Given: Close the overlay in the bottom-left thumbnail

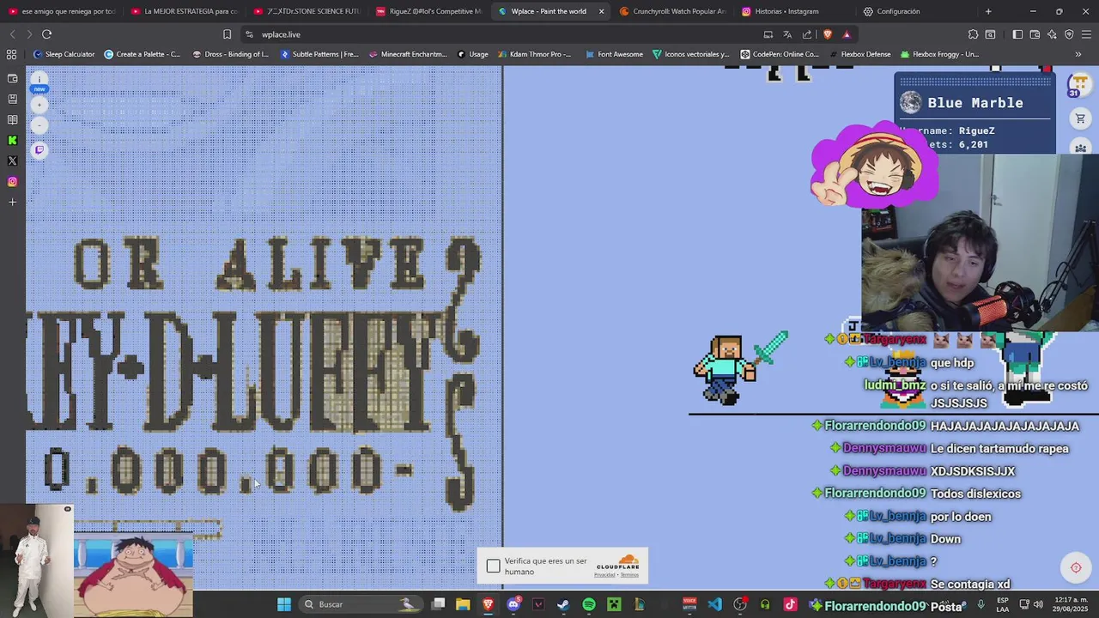Looking at the screenshot, I should (x=68, y=509).
